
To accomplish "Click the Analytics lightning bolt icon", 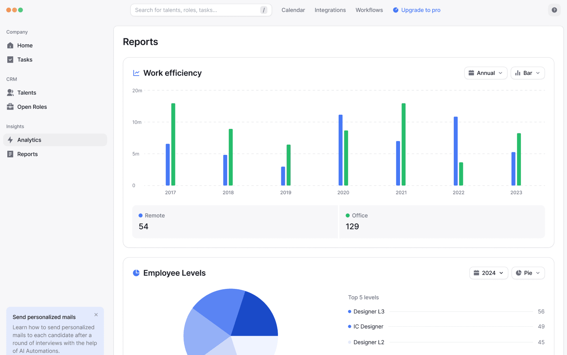I will click(x=10, y=140).
